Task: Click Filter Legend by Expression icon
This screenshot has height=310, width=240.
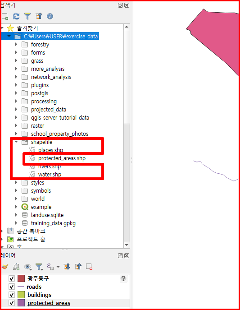Action: pyautogui.click(x=50, y=267)
